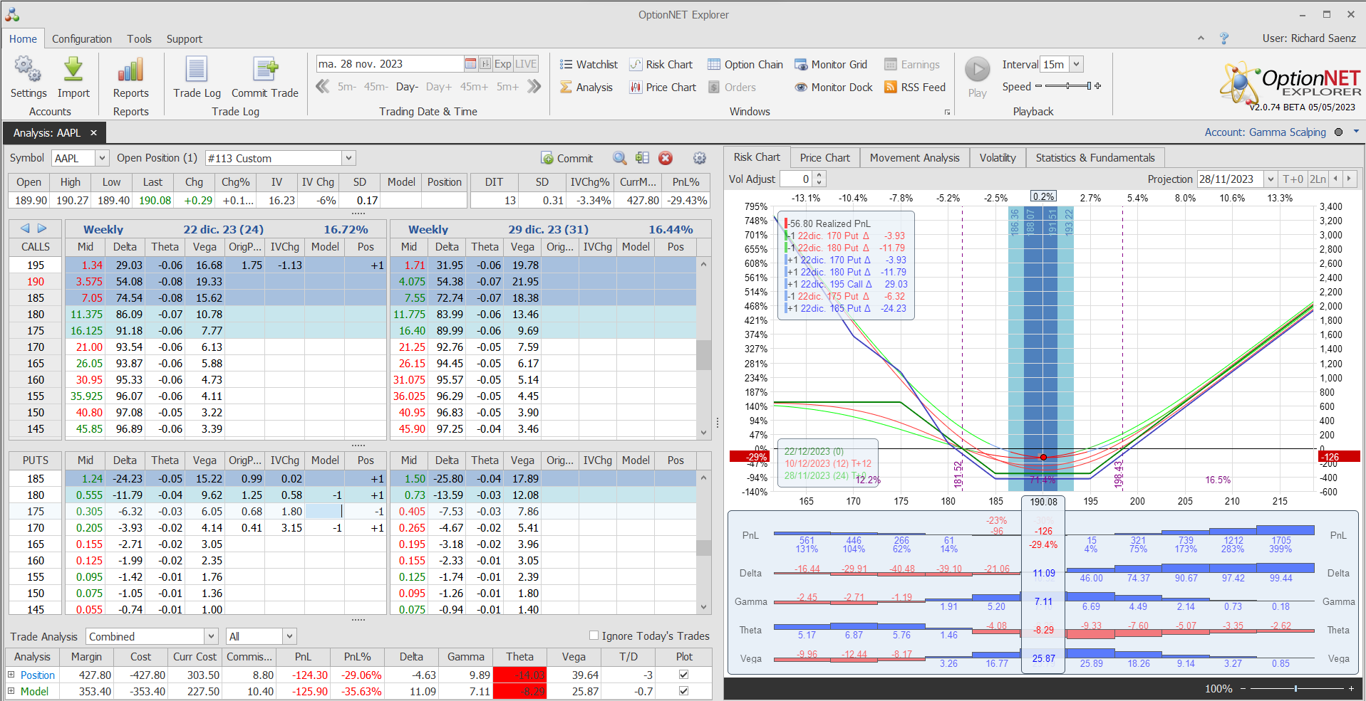Toggle the Plot checkbox for Position row
Viewport: 1366px width, 701px height.
[683, 675]
